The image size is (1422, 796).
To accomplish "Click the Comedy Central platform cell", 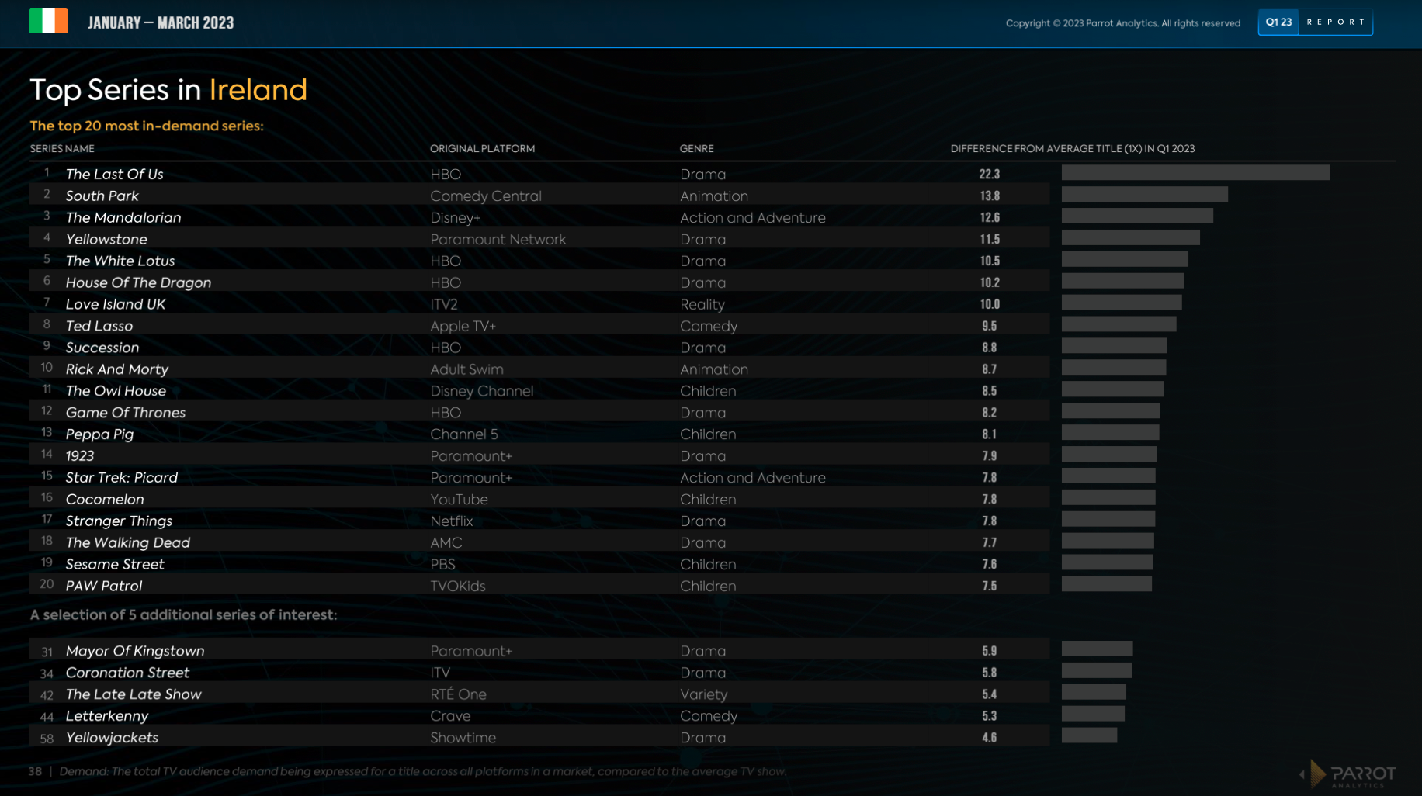I will point(486,196).
